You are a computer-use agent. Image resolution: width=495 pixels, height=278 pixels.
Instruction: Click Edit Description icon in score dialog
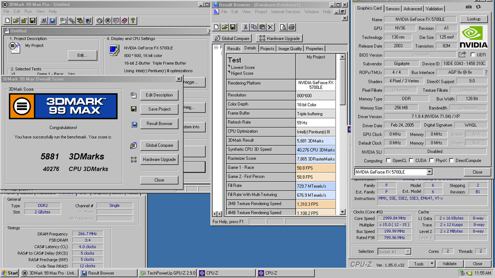(133, 95)
